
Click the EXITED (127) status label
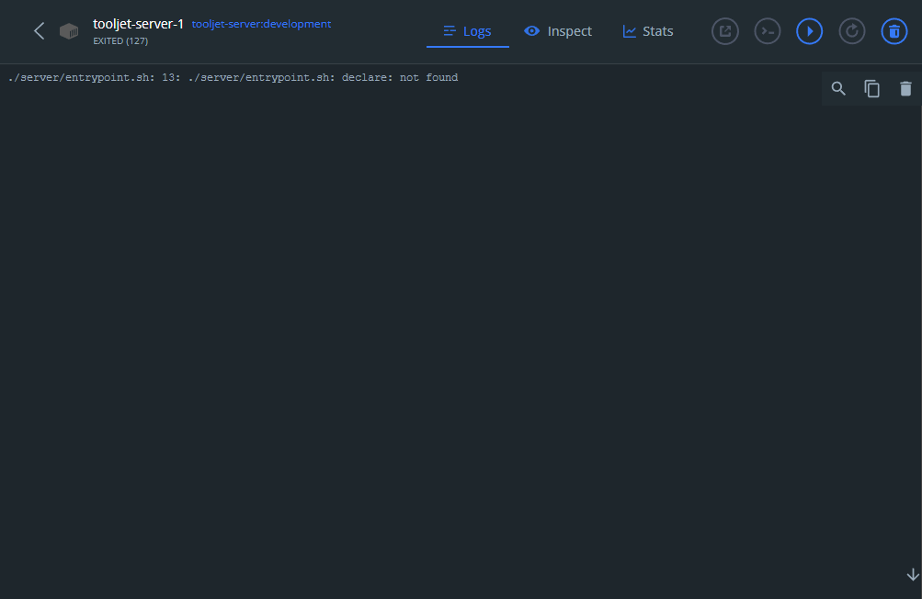pos(120,41)
